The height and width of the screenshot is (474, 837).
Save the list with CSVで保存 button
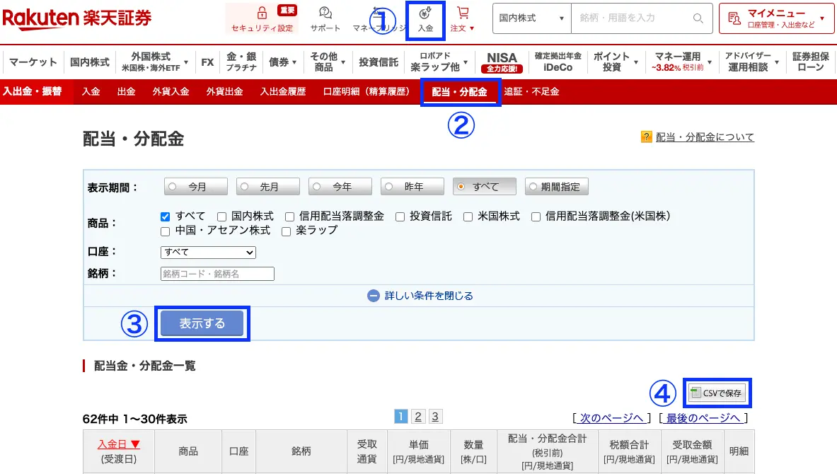pos(717,393)
